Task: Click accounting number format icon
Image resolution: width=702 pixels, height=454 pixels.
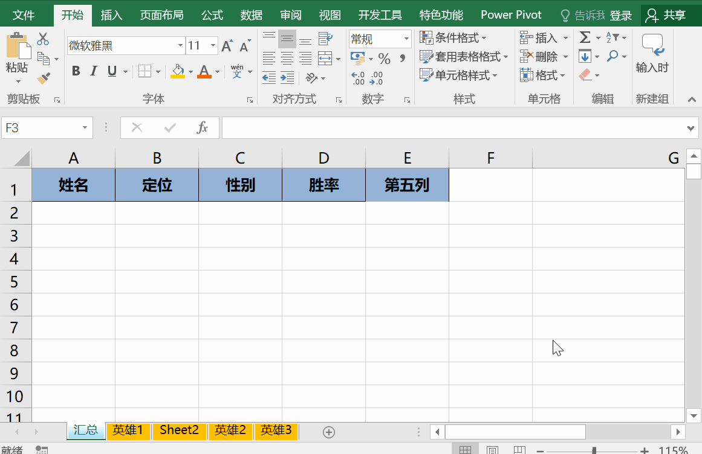Action: 358,58
